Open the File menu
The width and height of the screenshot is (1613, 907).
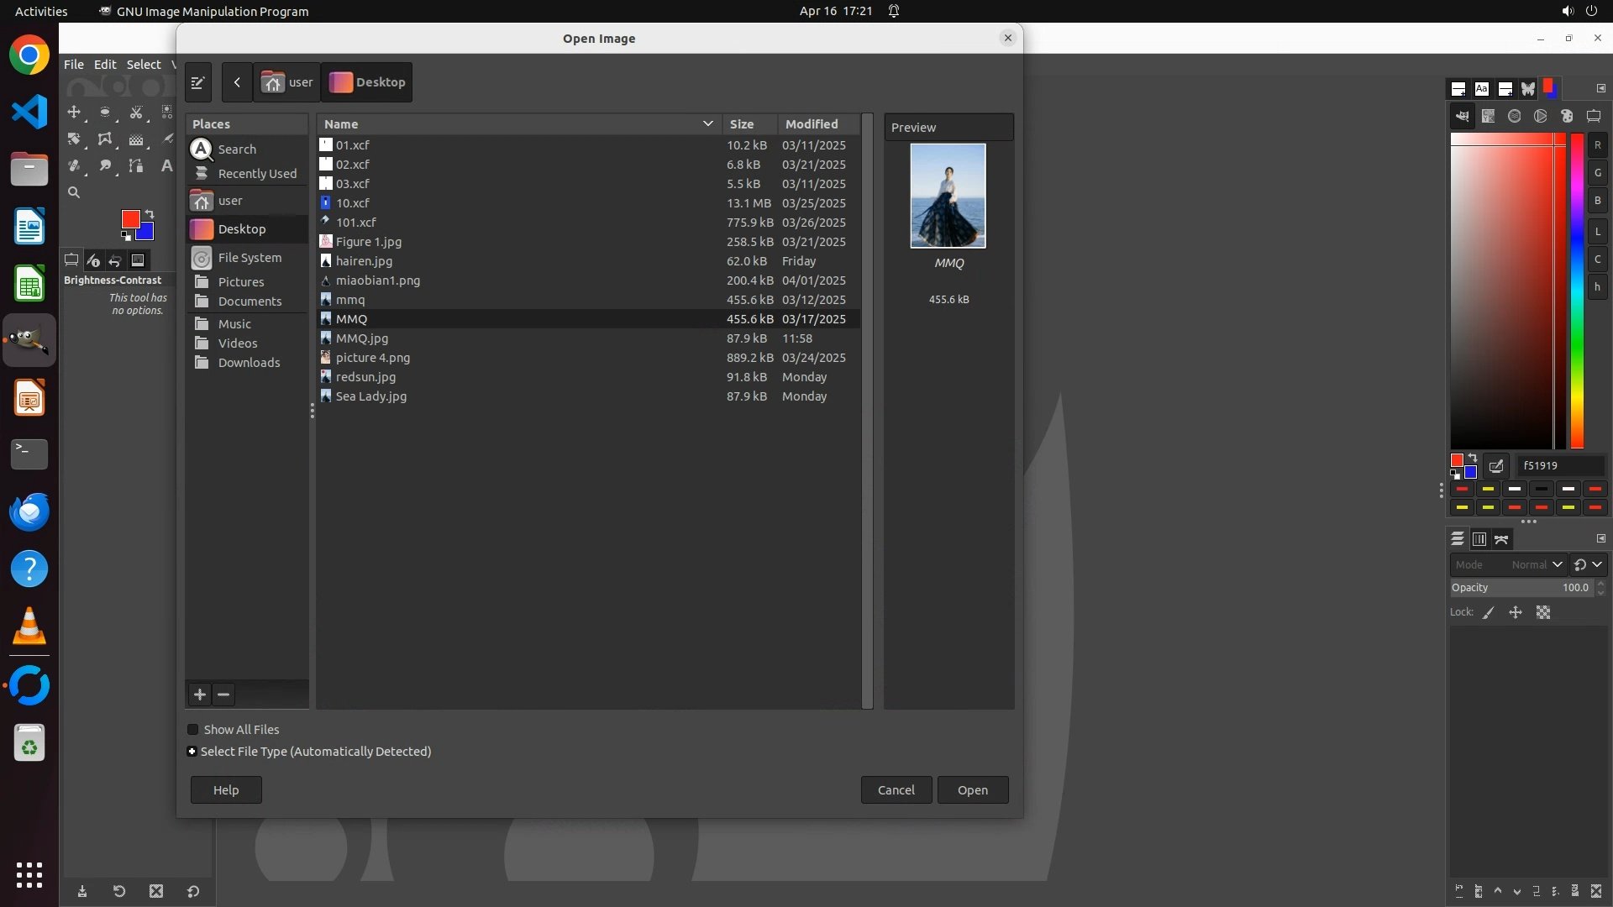74,65
